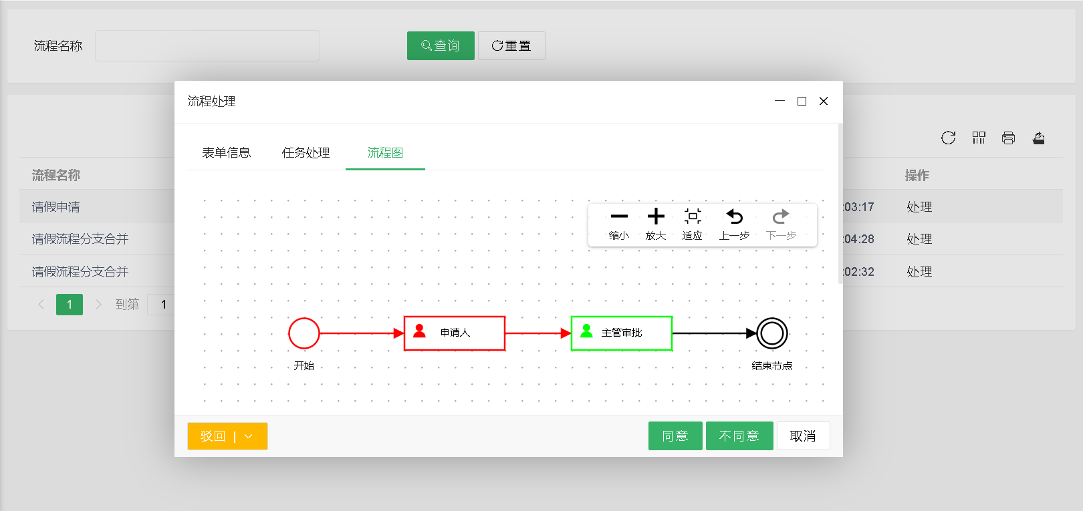Click the 不同意 disagree button

point(739,436)
